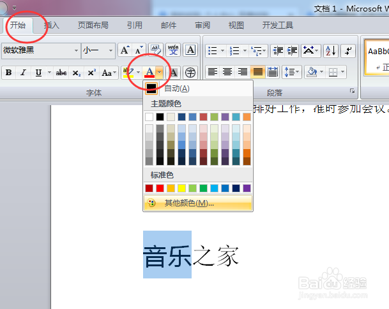The image size is (389, 309).
Task: Open highlight color dropdown arrow
Action: pyautogui.click(x=139, y=73)
